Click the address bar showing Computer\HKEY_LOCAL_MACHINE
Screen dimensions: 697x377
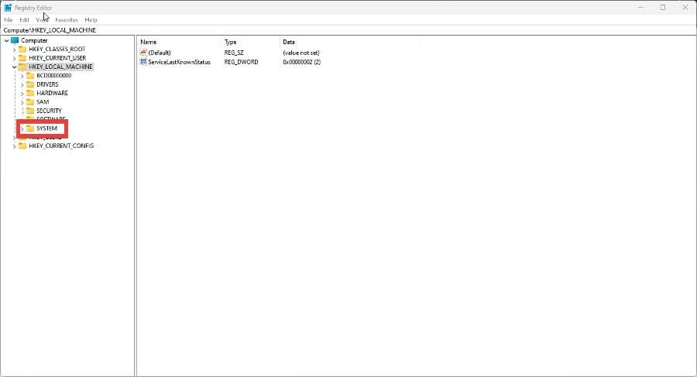coord(348,30)
